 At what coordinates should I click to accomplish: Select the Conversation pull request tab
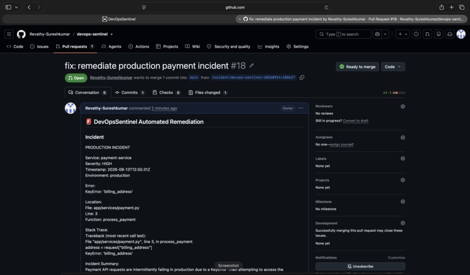pyautogui.click(x=88, y=93)
